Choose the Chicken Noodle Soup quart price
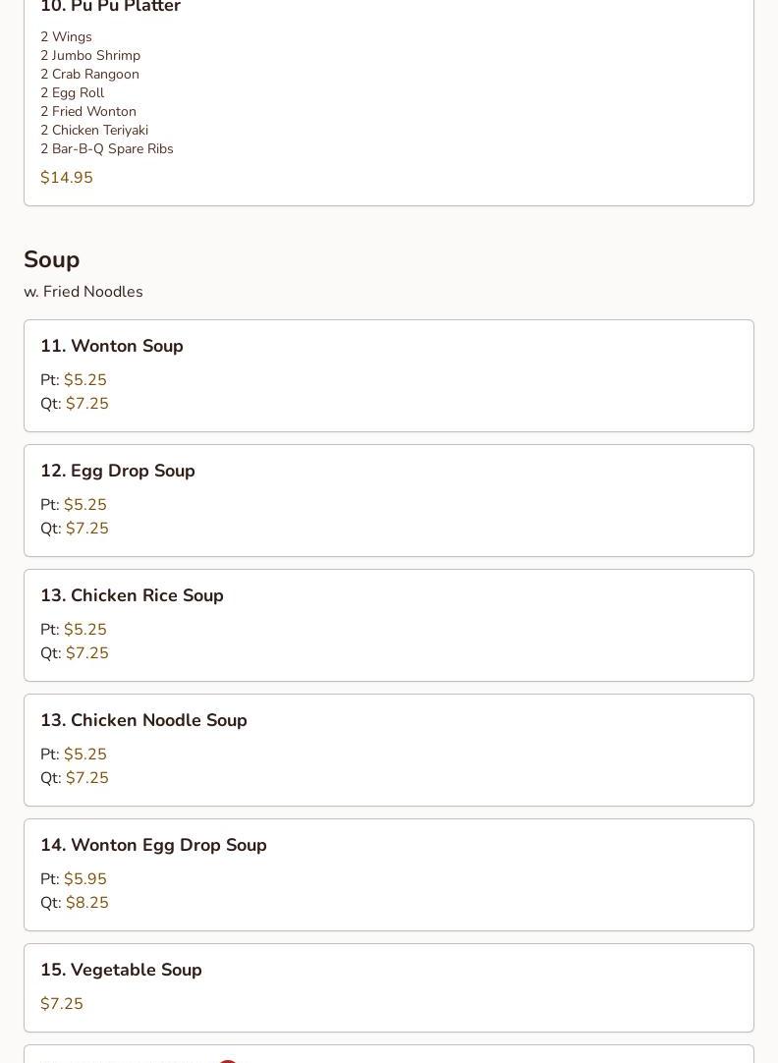 pyautogui.click(x=87, y=778)
